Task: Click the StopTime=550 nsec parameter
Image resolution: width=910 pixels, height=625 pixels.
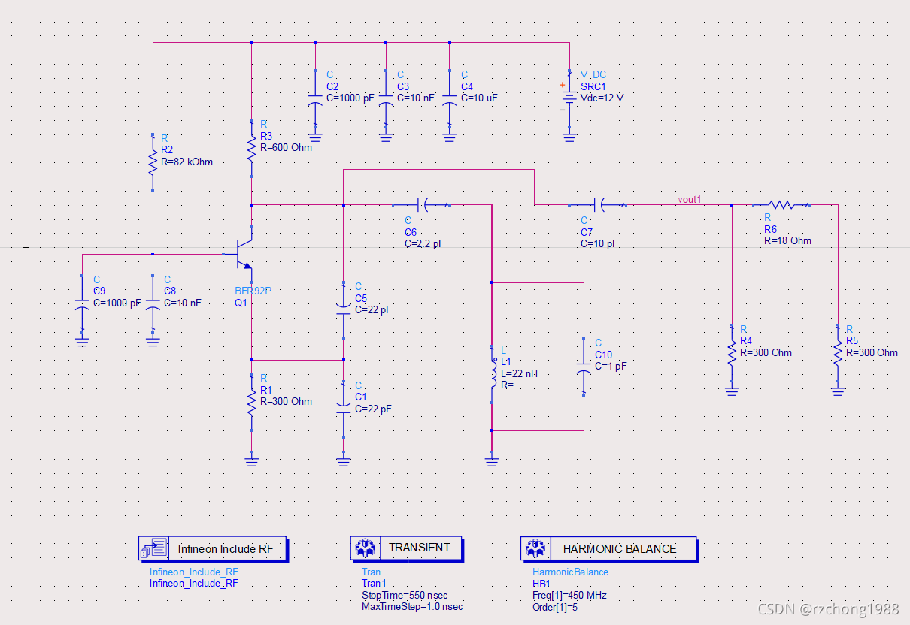Action: (x=404, y=595)
